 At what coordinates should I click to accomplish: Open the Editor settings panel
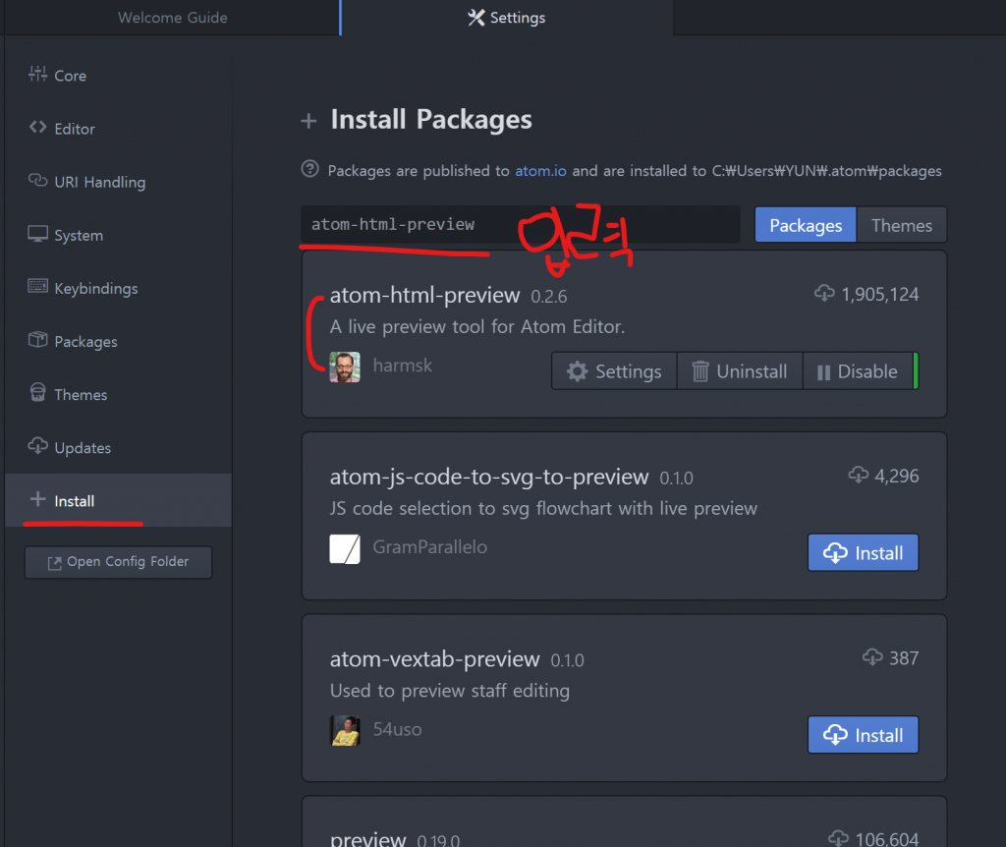point(118,129)
